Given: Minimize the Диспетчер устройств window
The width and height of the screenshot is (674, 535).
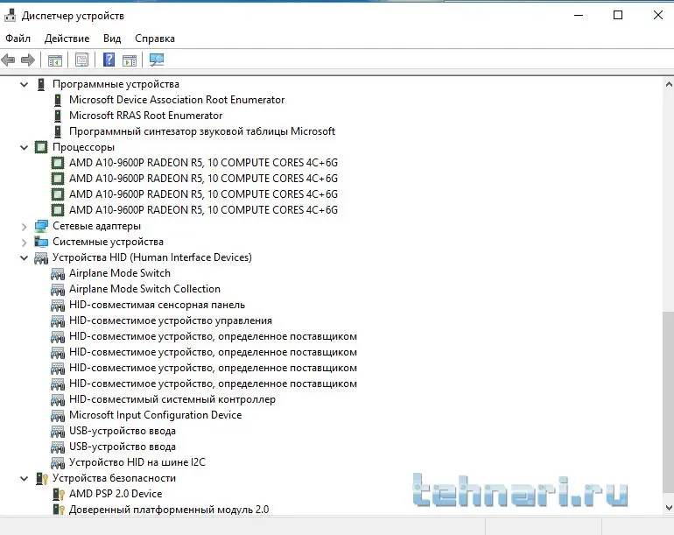Looking at the screenshot, I should [x=579, y=16].
